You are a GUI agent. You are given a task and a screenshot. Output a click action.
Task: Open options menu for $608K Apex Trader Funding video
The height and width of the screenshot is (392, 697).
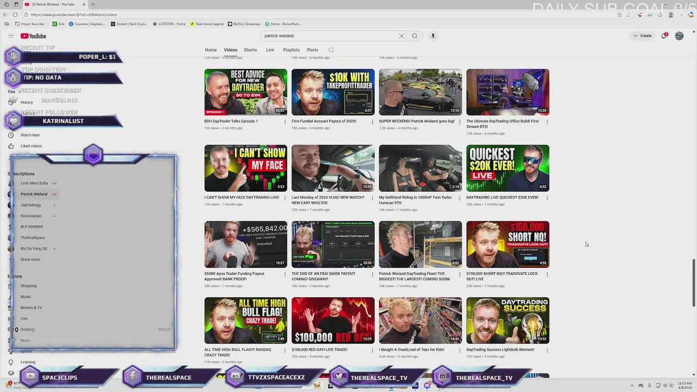(x=285, y=274)
